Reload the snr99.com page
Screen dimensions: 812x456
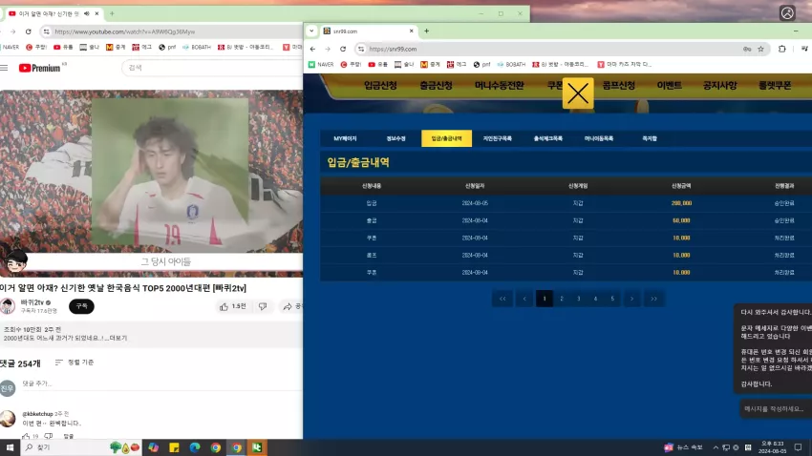coord(343,49)
